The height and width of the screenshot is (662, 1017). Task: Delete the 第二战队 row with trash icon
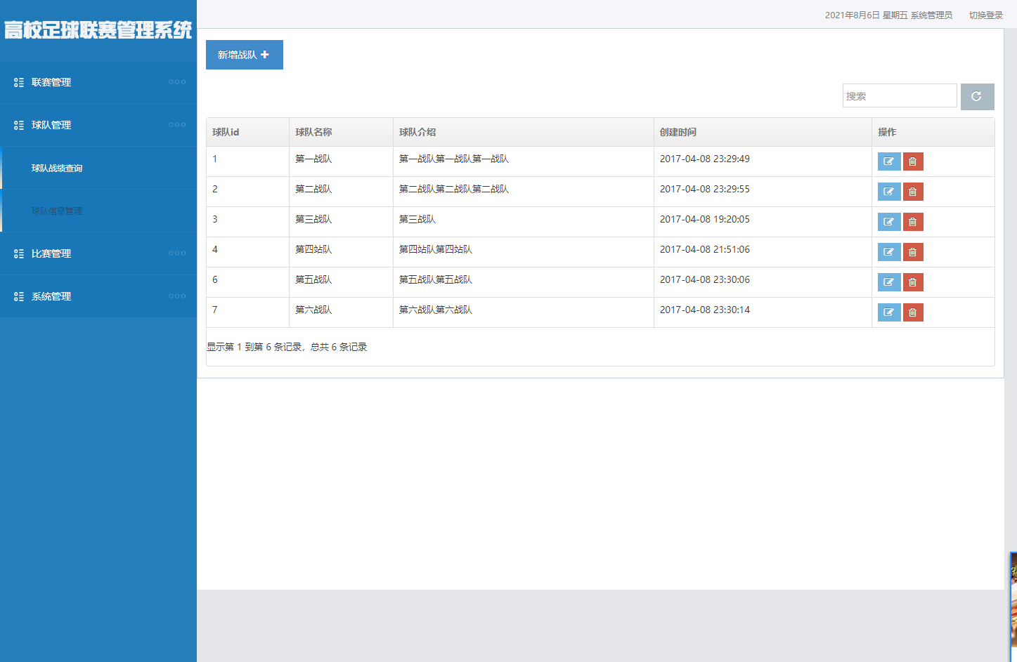click(912, 192)
